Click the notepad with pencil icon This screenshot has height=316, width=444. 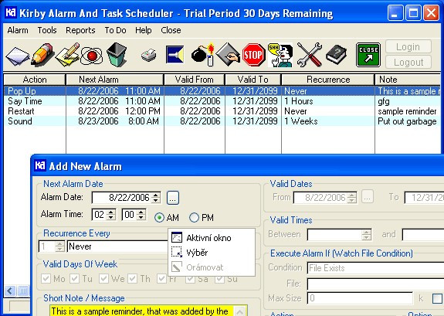[x=67, y=55]
